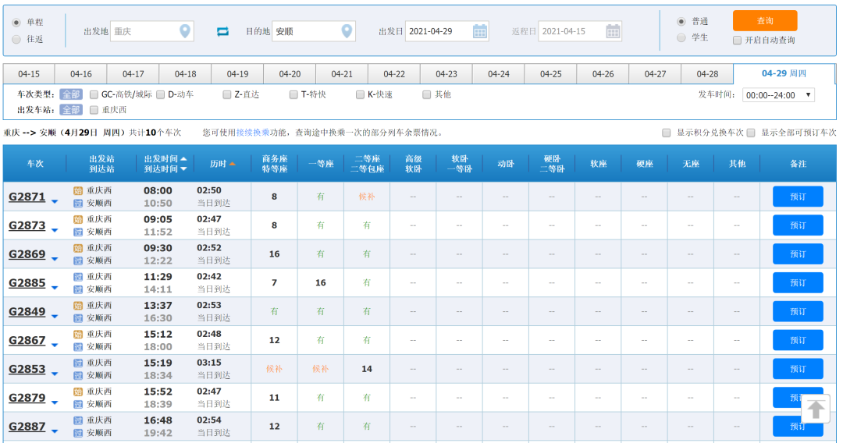Switch to the 04-20 date tab

[290, 74]
